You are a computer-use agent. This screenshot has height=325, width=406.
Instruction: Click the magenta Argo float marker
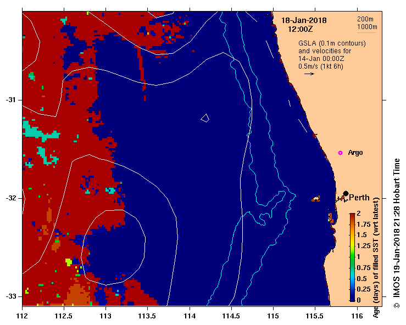tap(340, 153)
